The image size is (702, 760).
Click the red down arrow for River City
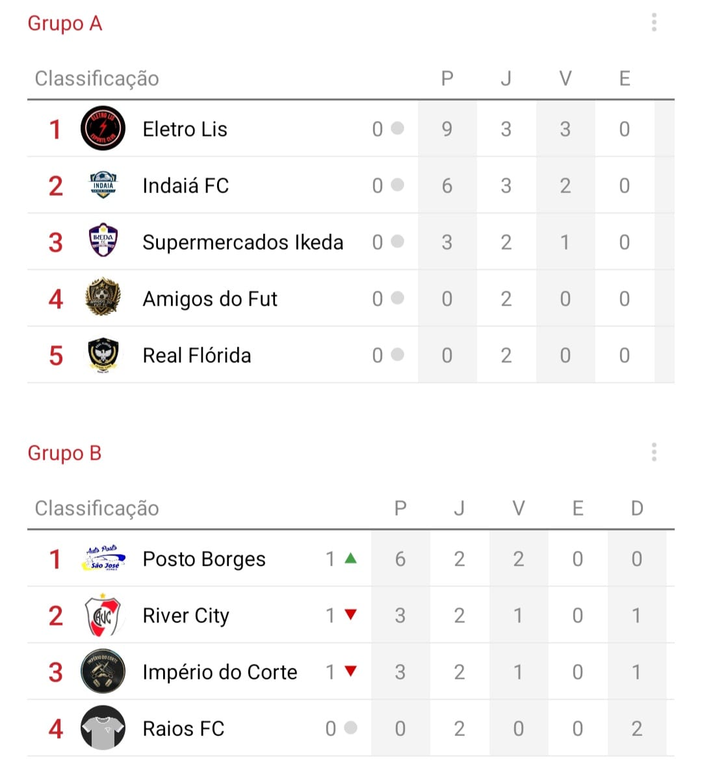(350, 614)
